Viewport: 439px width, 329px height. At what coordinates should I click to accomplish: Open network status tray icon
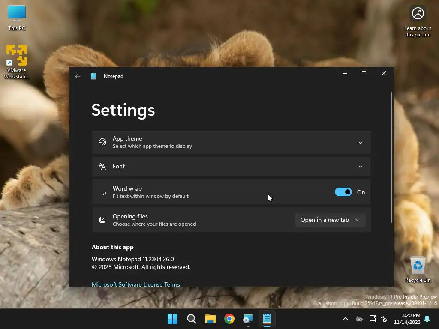(373, 319)
